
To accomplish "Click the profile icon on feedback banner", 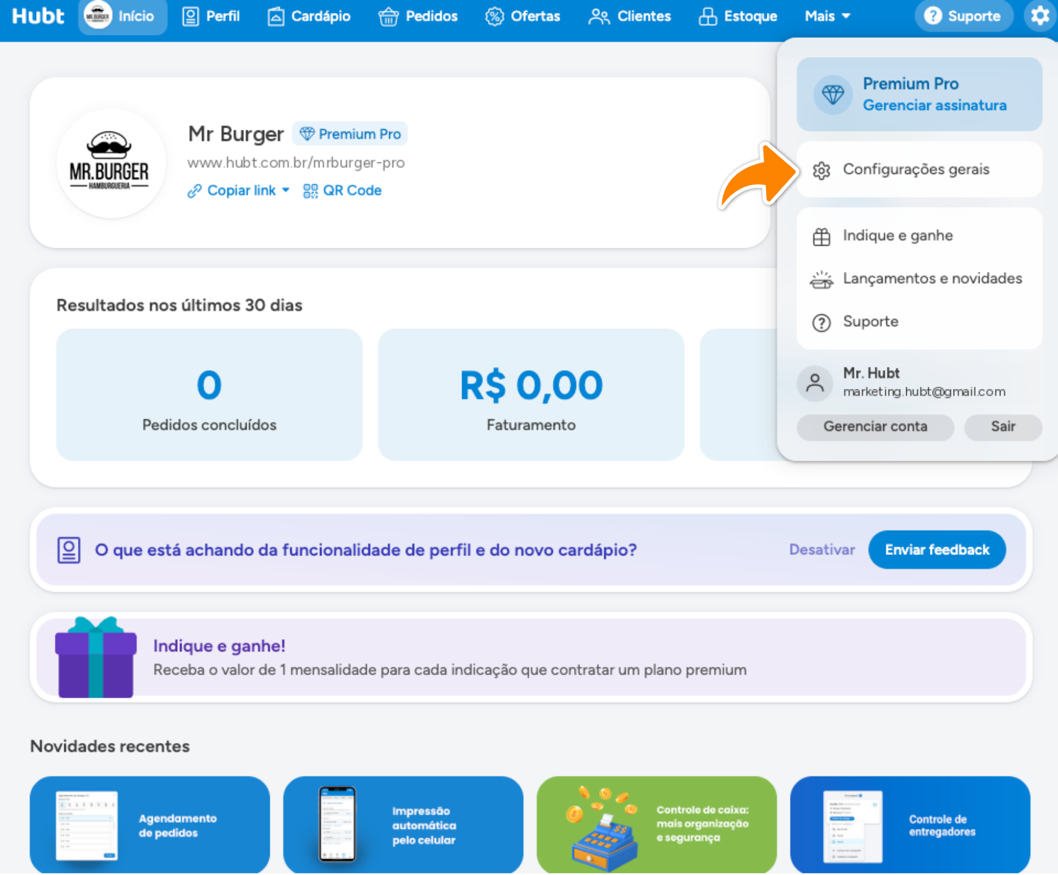I will 69,550.
